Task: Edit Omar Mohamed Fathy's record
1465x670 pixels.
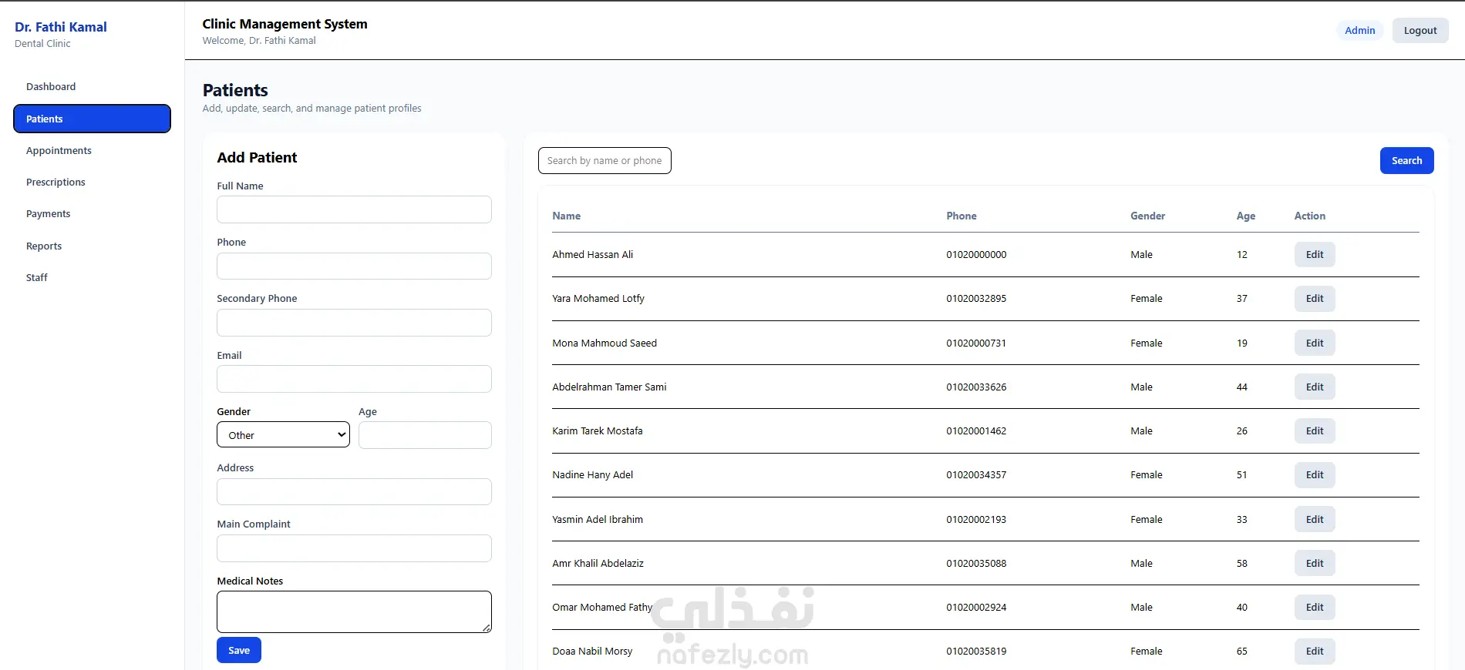Action: pos(1315,608)
